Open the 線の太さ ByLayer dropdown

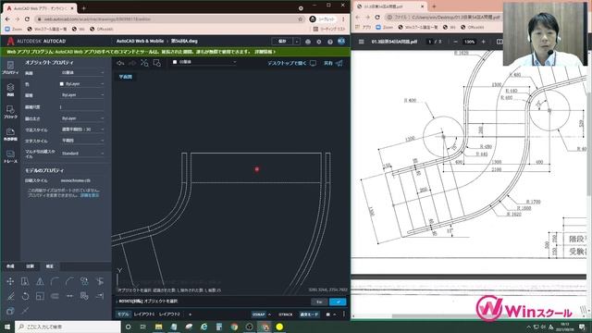pyautogui.click(x=82, y=118)
